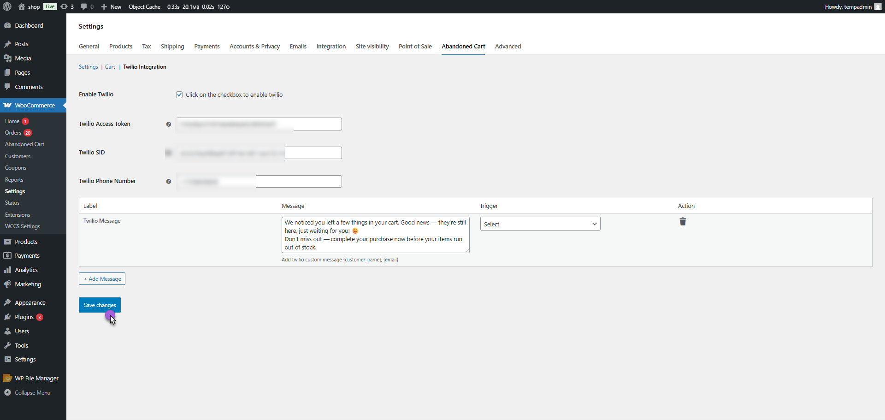Viewport: 885px width, 420px height.
Task: Open the Accounts & Privacy tab
Action: (x=254, y=46)
